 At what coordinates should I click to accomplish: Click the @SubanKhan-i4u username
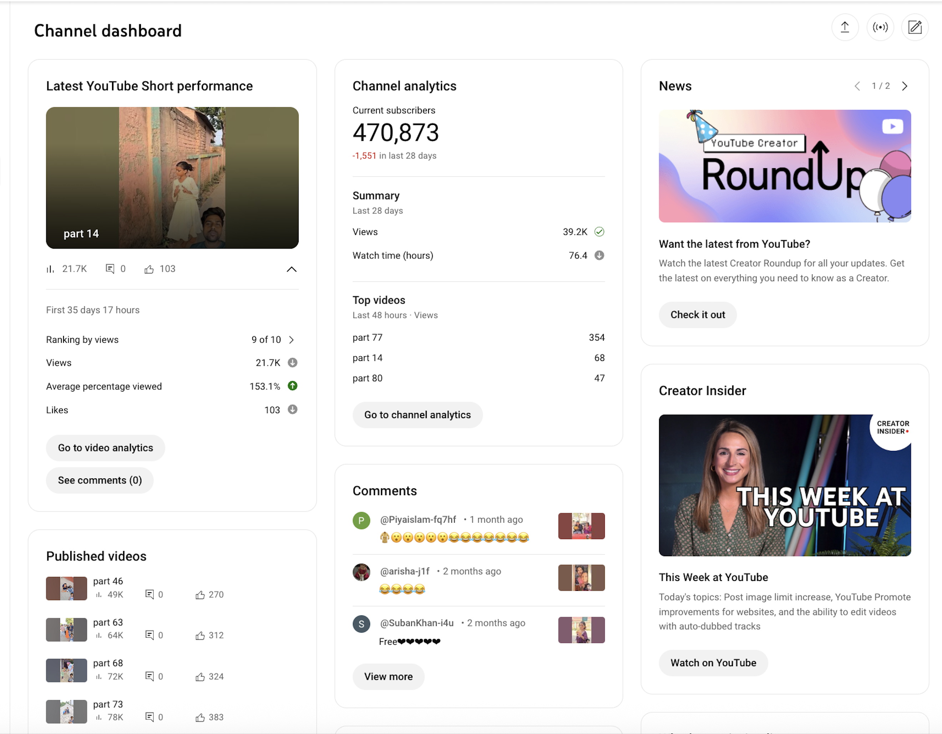(417, 623)
